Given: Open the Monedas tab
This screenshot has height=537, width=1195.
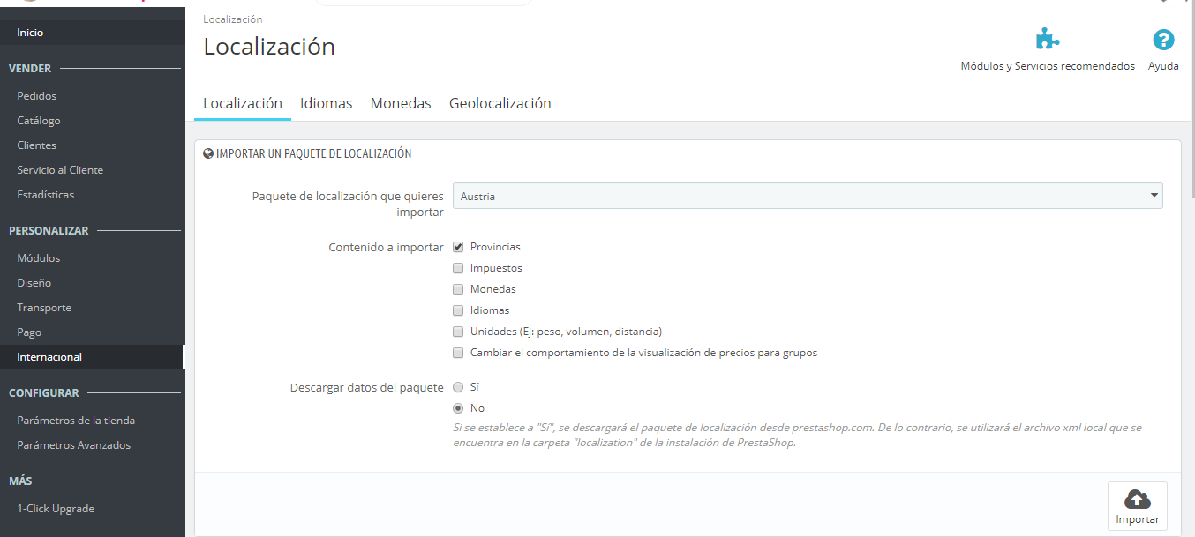Looking at the screenshot, I should (x=400, y=103).
